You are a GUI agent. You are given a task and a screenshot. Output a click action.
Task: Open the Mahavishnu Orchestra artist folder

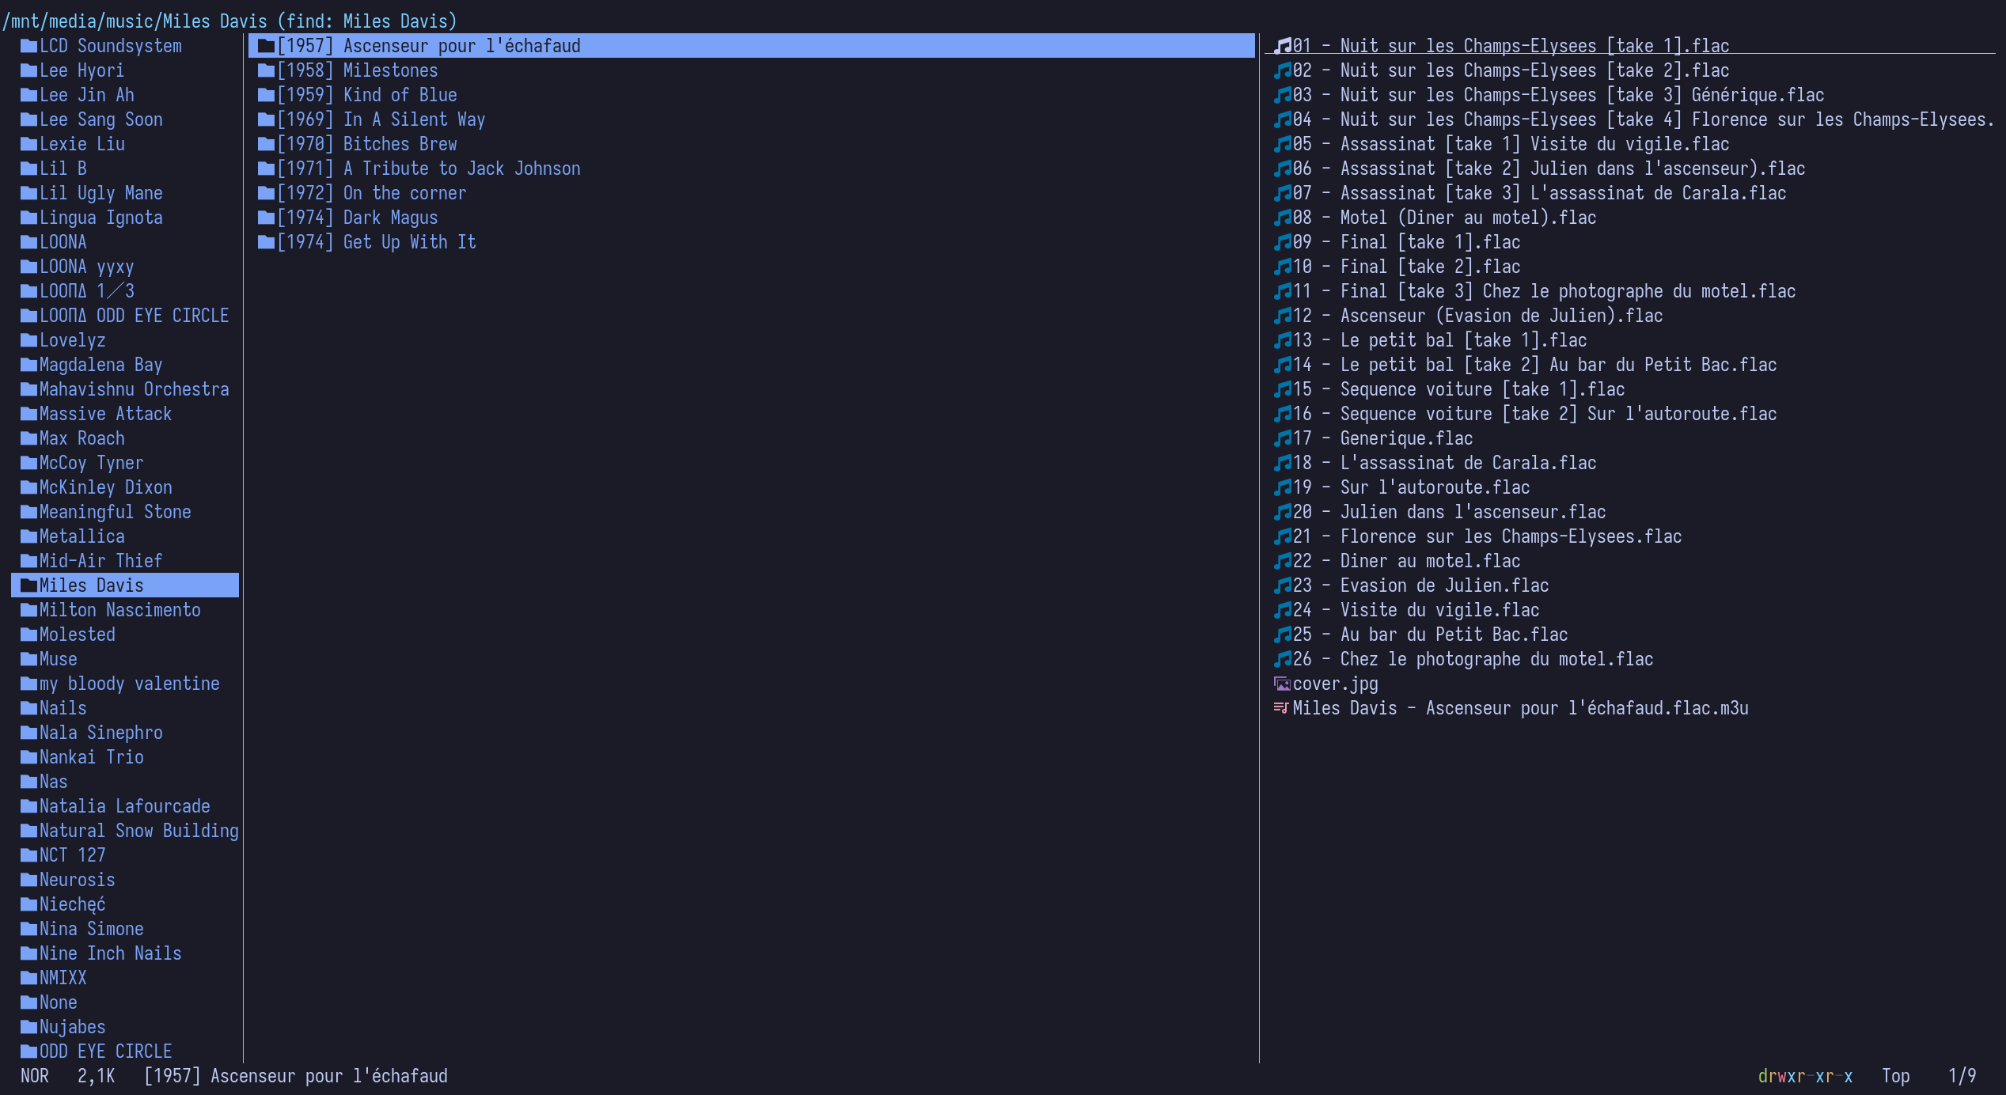[134, 389]
